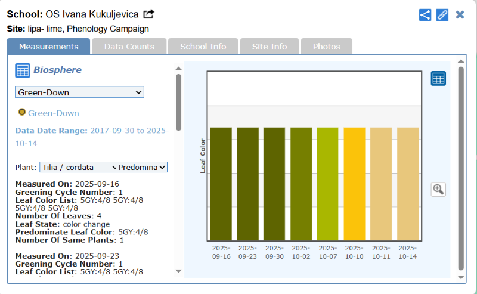Click the Biosphere table icon

[22, 70]
